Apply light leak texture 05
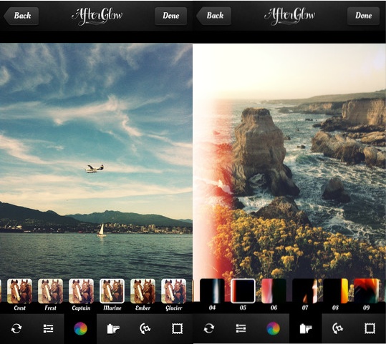This screenshot has width=386, height=344. [243, 291]
